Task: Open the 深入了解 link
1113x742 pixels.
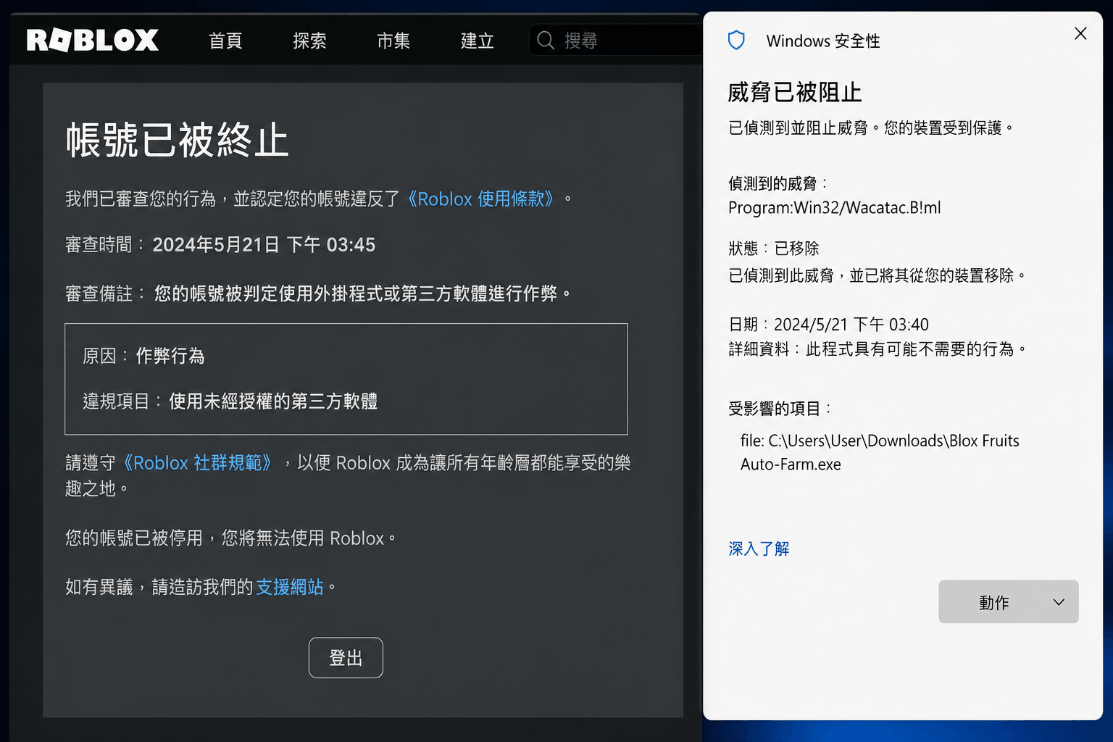Action: (x=759, y=549)
